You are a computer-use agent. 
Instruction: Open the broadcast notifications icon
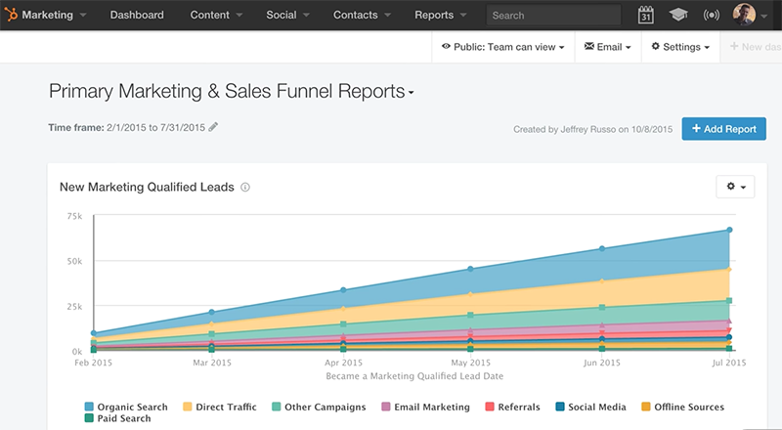pyautogui.click(x=711, y=16)
